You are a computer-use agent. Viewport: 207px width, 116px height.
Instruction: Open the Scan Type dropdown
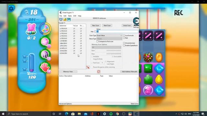point(109,35)
